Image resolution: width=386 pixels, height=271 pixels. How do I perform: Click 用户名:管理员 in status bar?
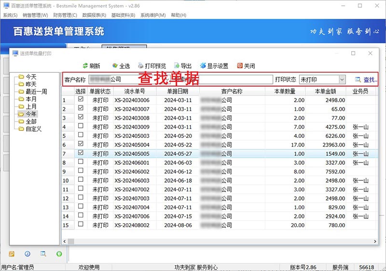(x=17, y=267)
